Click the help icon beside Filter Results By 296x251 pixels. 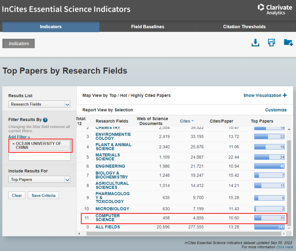(45, 120)
